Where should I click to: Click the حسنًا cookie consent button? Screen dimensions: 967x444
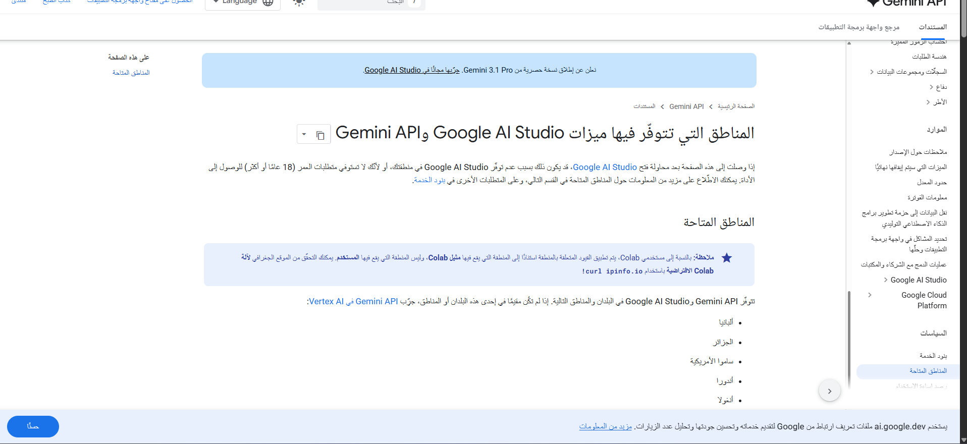point(33,426)
